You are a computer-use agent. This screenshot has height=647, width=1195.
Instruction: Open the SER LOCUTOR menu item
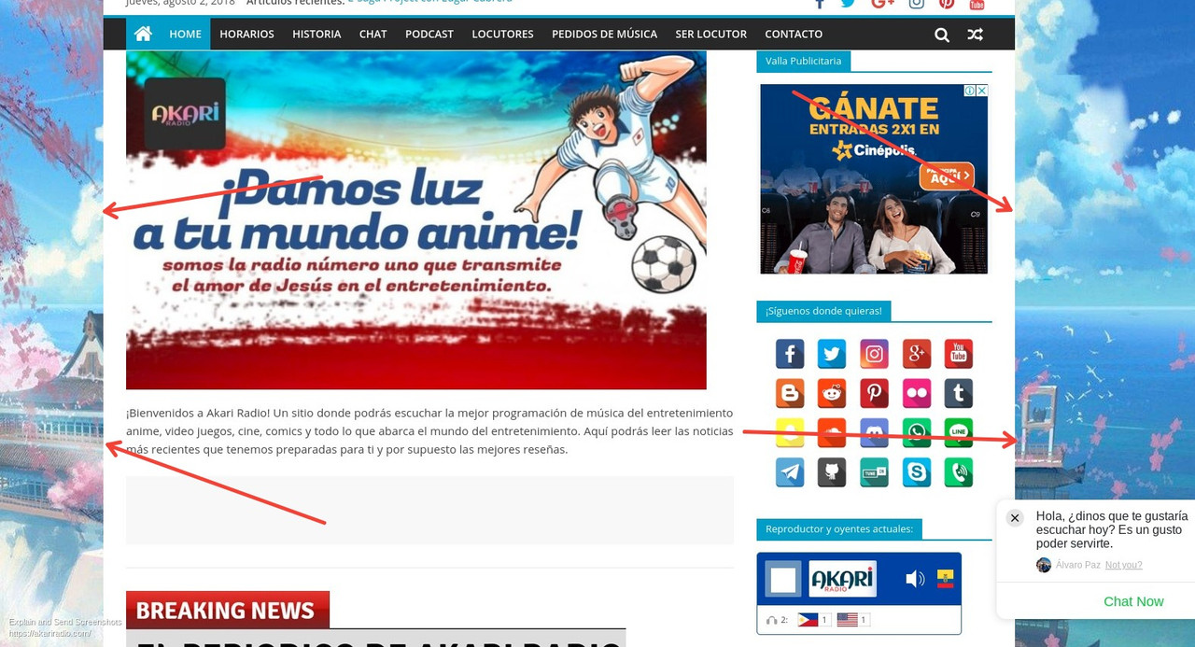711,34
